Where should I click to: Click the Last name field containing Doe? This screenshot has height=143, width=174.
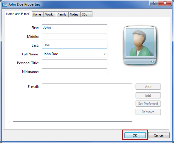click(75, 45)
